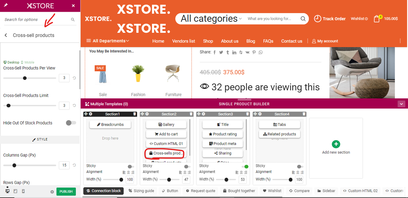Open Section4 settings gear
The width and height of the screenshot is (408, 198).
pos(260,114)
